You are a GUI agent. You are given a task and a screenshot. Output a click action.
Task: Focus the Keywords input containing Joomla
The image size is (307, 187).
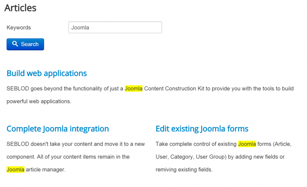pos(115,27)
